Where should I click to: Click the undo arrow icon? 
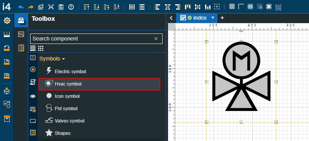[x=21, y=7]
